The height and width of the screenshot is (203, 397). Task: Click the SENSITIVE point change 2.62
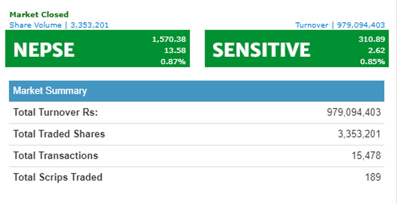376,51
